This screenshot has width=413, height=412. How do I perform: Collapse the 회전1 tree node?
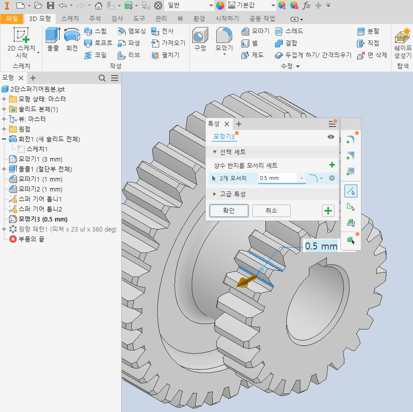[x=4, y=139]
